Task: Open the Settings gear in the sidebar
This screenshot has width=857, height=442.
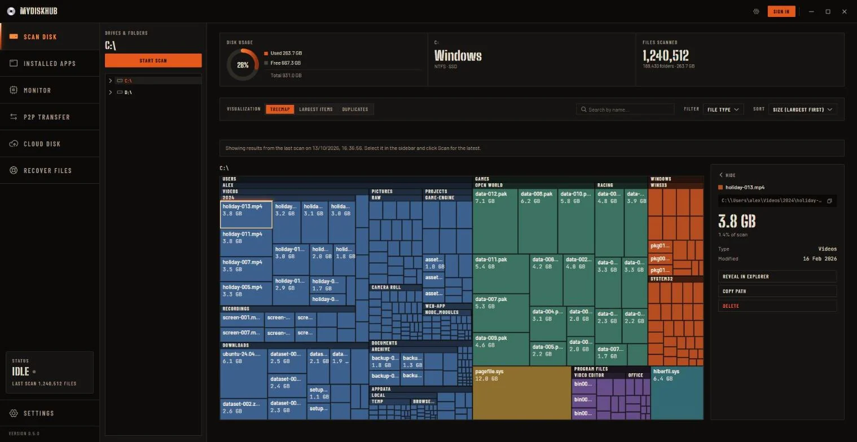Action: [x=14, y=413]
